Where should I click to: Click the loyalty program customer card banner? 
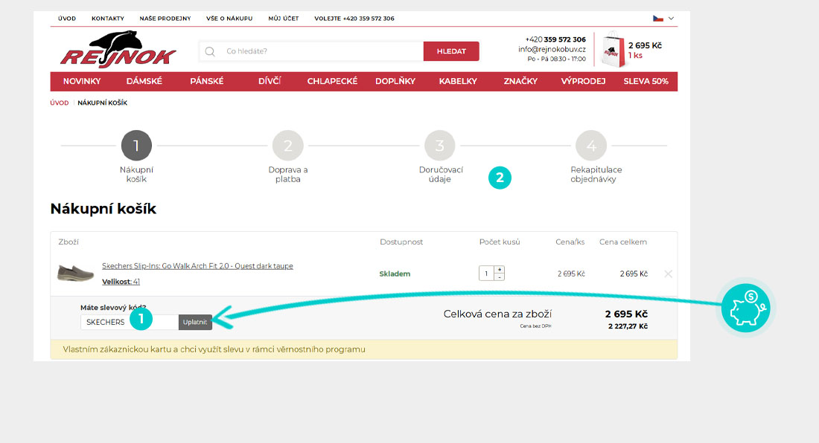click(363, 349)
